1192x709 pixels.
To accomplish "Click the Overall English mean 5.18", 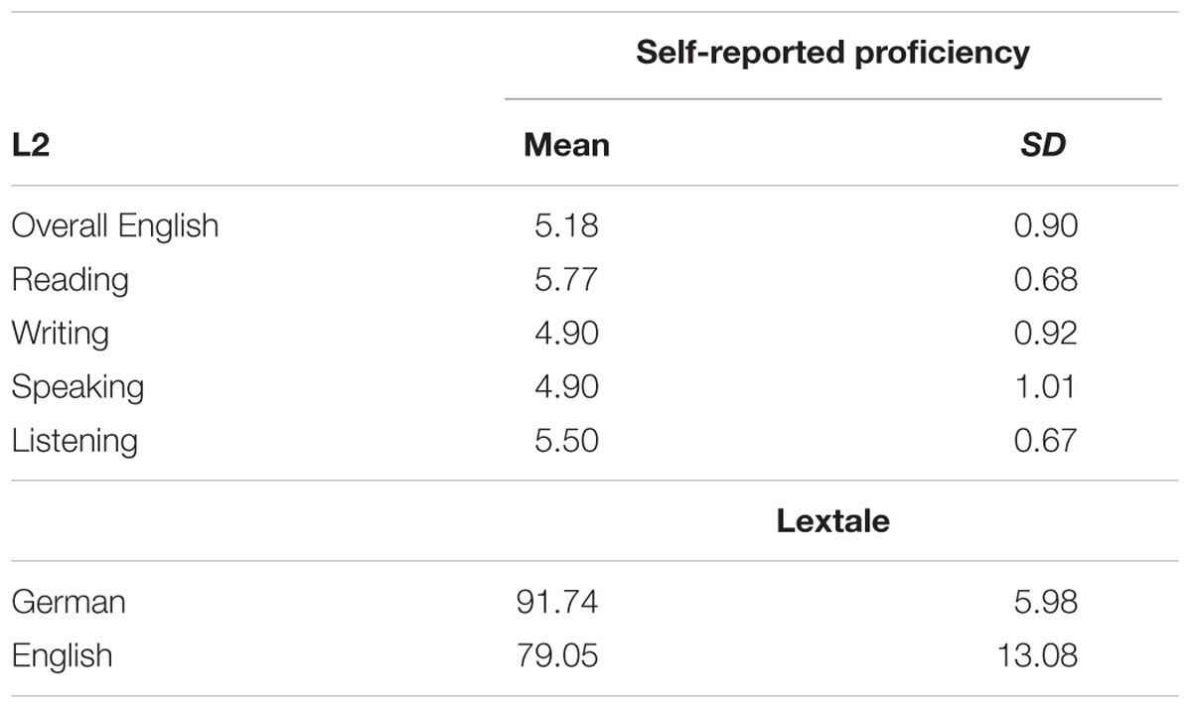I will (566, 225).
